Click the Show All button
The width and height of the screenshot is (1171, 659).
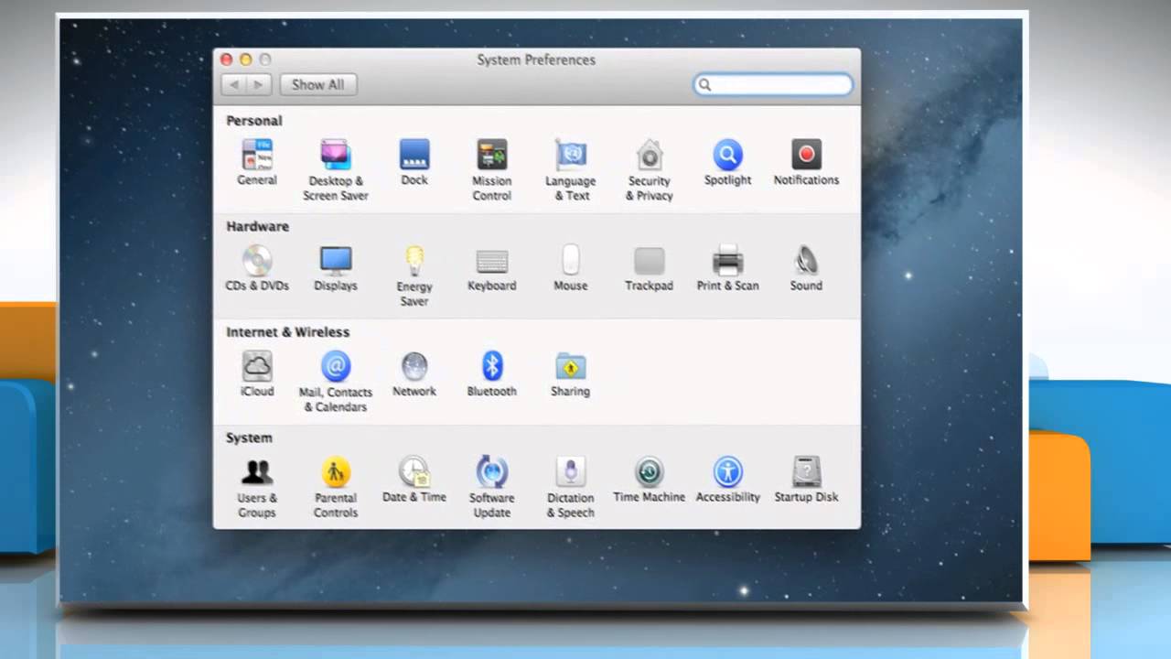[318, 84]
